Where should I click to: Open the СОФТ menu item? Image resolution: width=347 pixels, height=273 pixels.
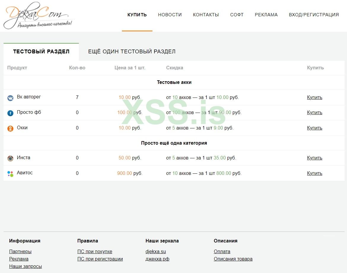pos(237,15)
